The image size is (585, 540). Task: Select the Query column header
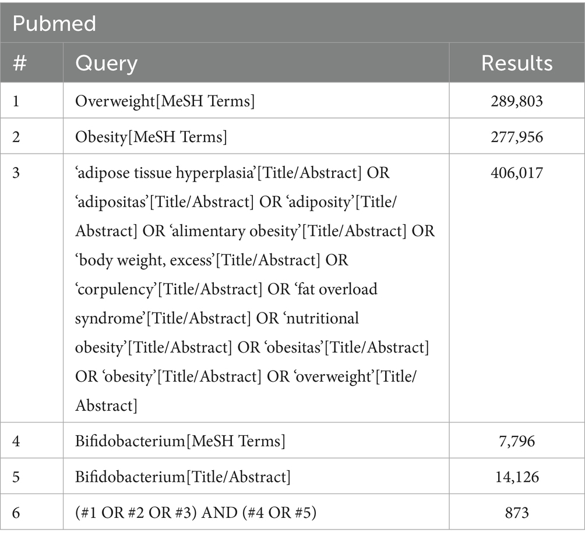point(106,63)
